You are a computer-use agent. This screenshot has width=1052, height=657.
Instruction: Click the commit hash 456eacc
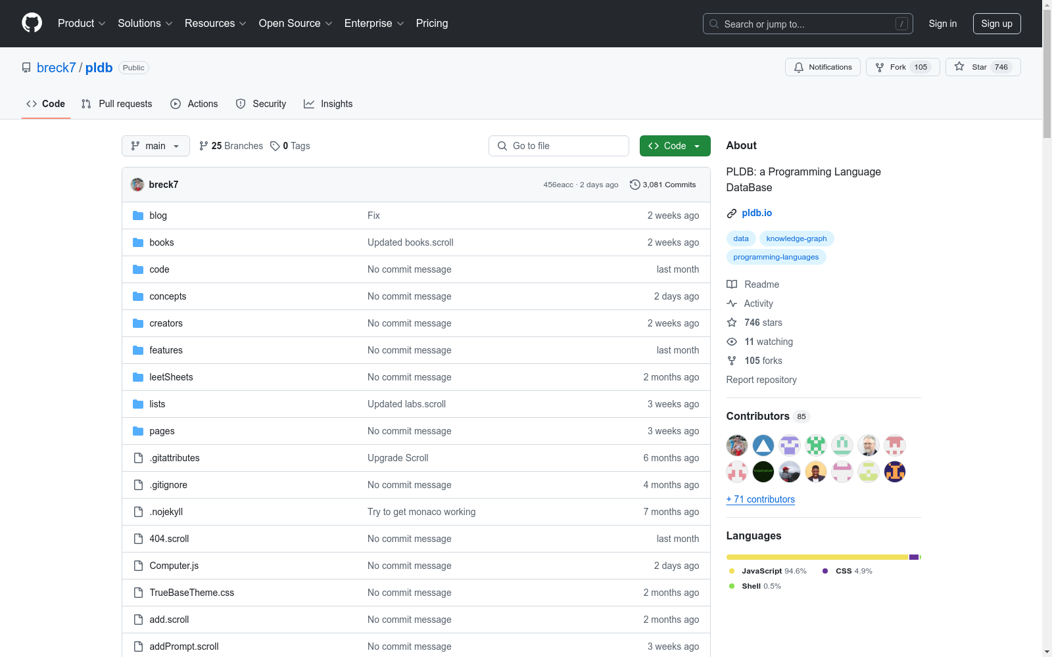(x=558, y=185)
